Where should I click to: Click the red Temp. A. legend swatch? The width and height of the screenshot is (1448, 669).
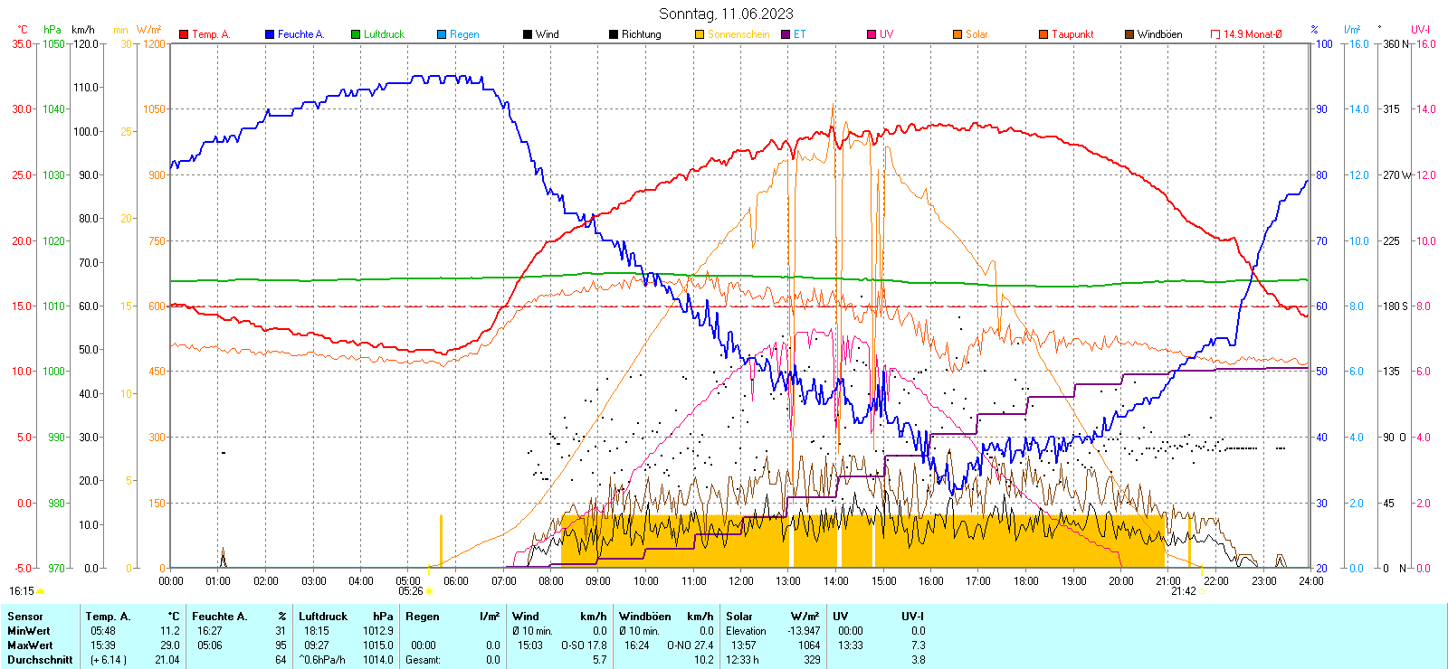184,34
